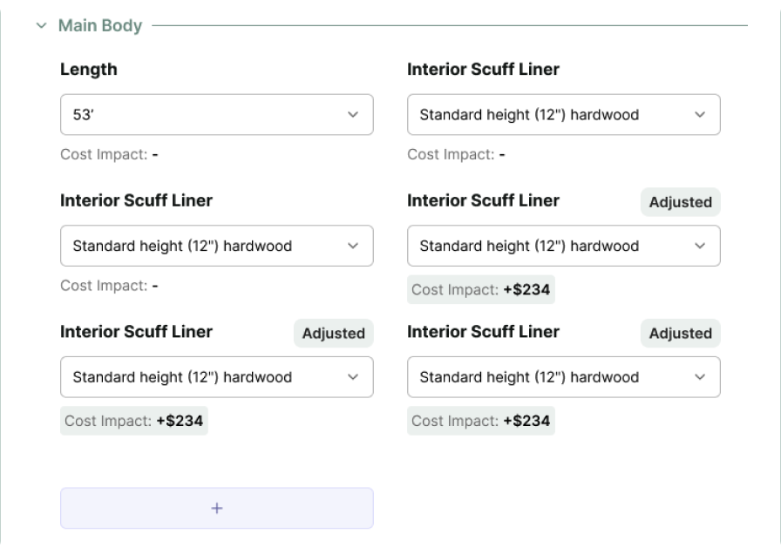Open the bottom-right Standard height hardwood dropdown
Screen dimensions: 781x554
pos(549,377)
